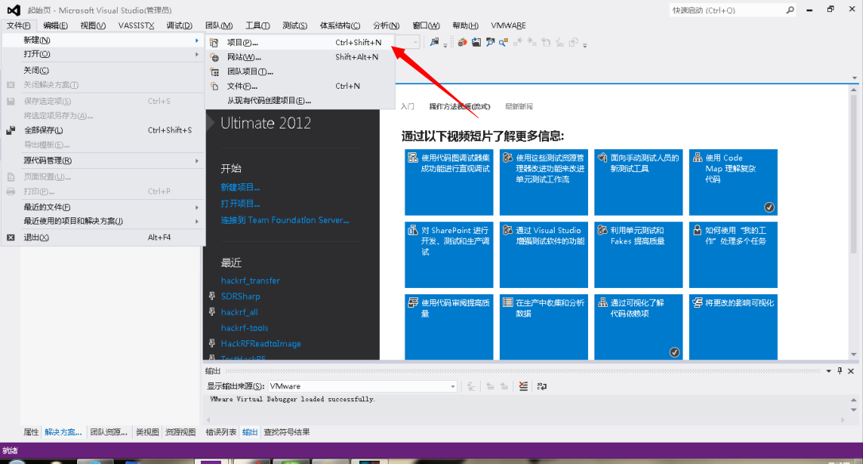Click the greyed checkmark abc toolbar icon
The image size is (863, 464).
559,42
